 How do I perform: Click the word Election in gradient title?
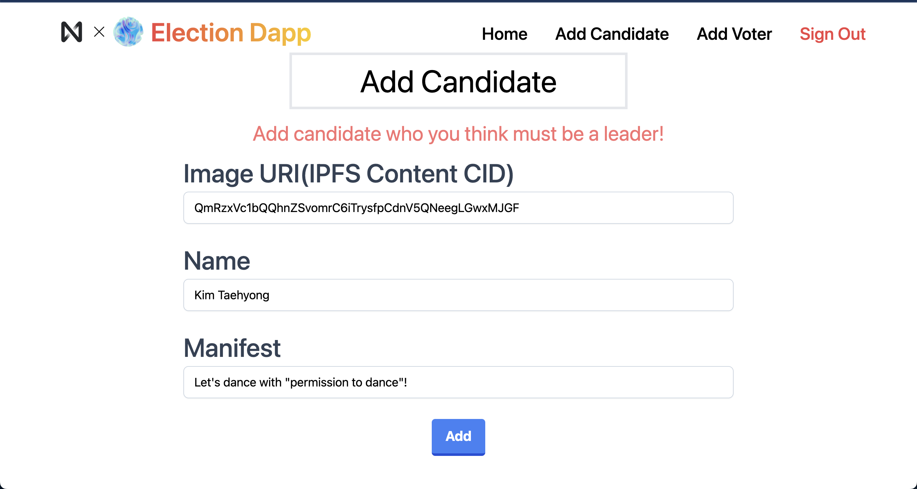coord(197,33)
